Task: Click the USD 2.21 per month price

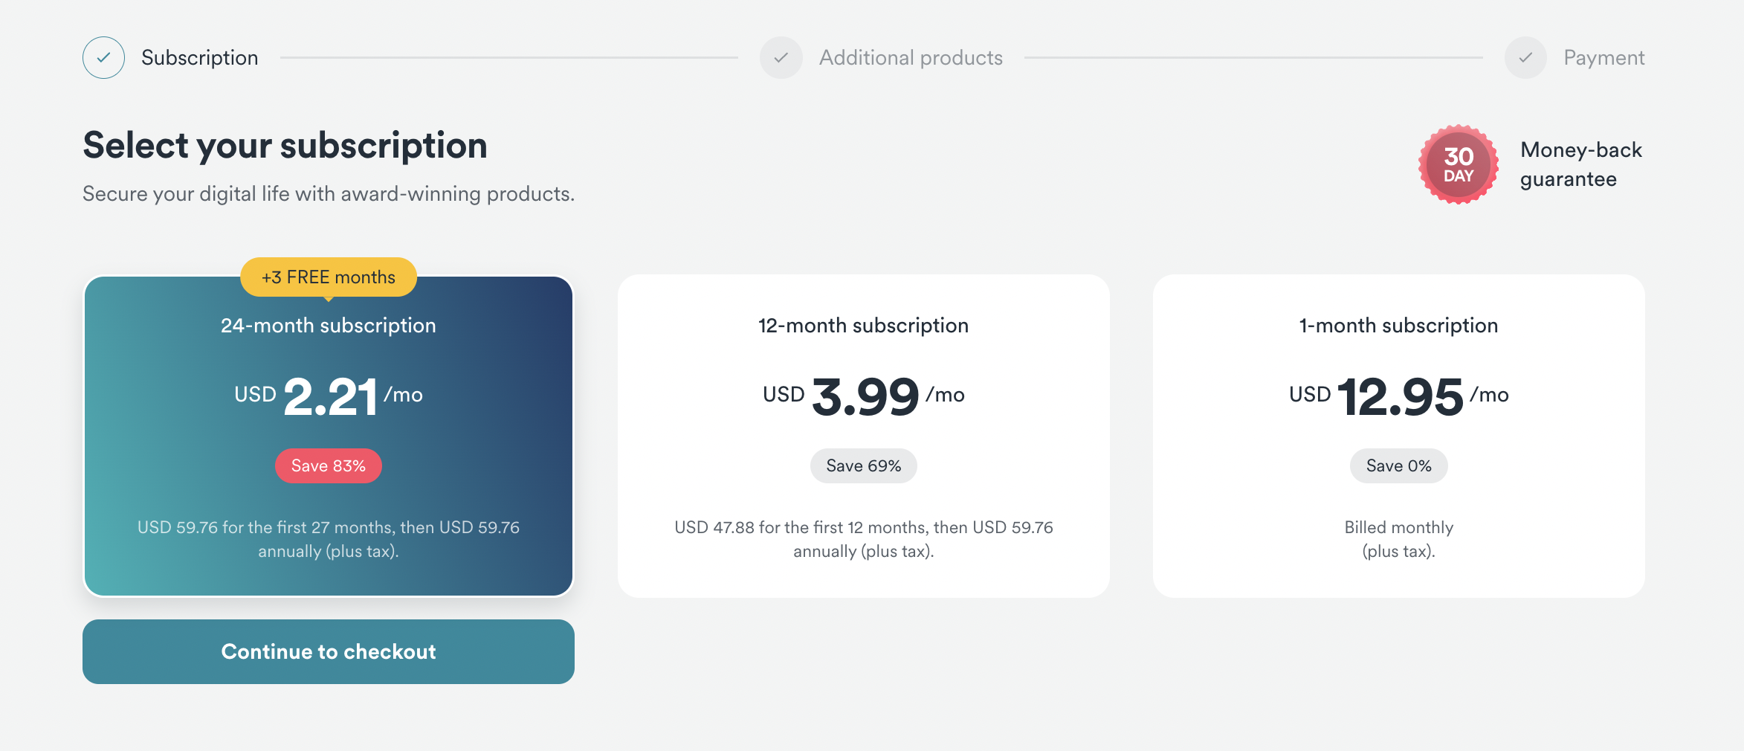Action: click(328, 394)
